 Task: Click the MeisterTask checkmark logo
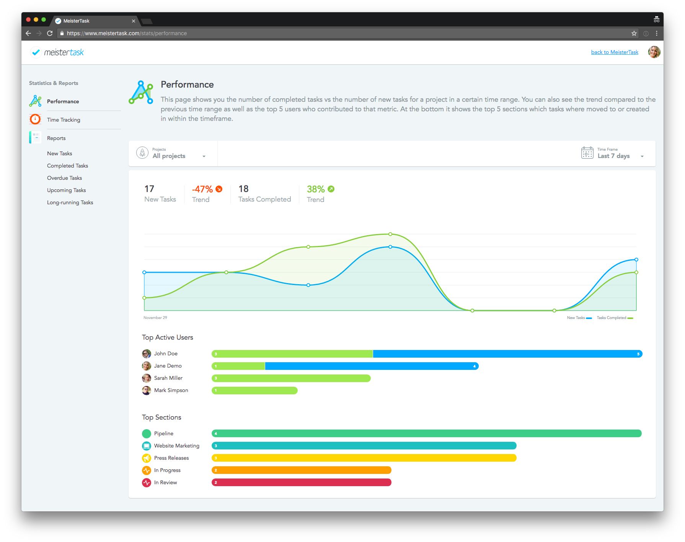point(36,52)
